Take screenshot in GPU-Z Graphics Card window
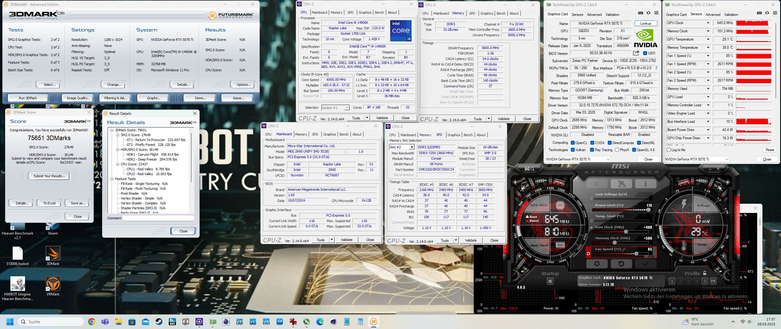 (641, 13)
